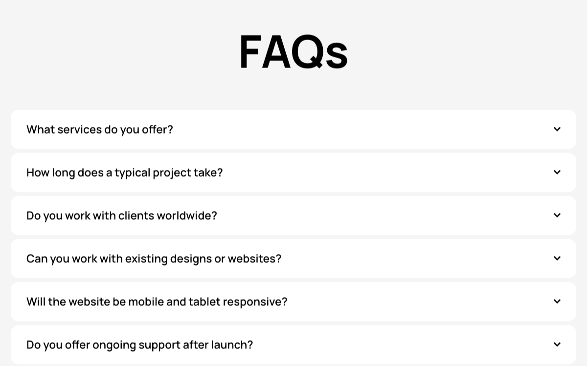Viewport: 587px width, 366px height.
Task: Select the question 'How long does a typical project take?'
Action: (x=124, y=172)
